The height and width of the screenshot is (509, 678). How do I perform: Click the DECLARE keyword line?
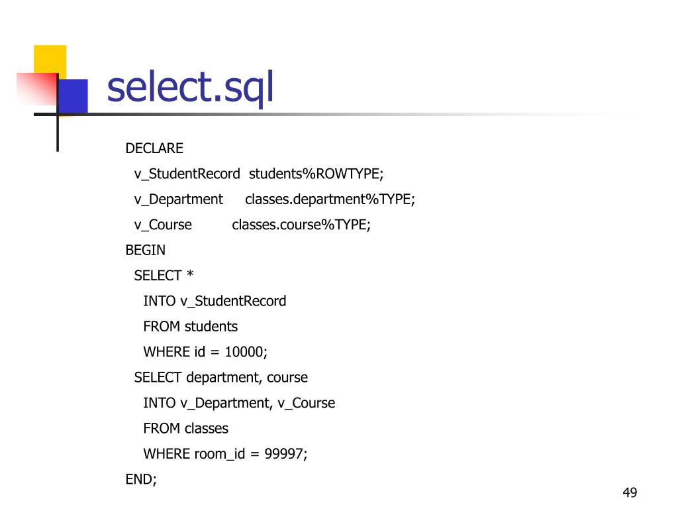click(154, 148)
